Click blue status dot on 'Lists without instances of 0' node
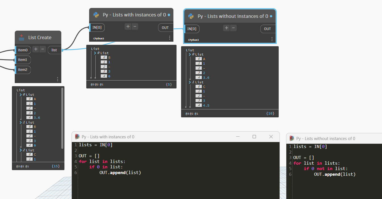This screenshot has height=199, width=382. [271, 16]
